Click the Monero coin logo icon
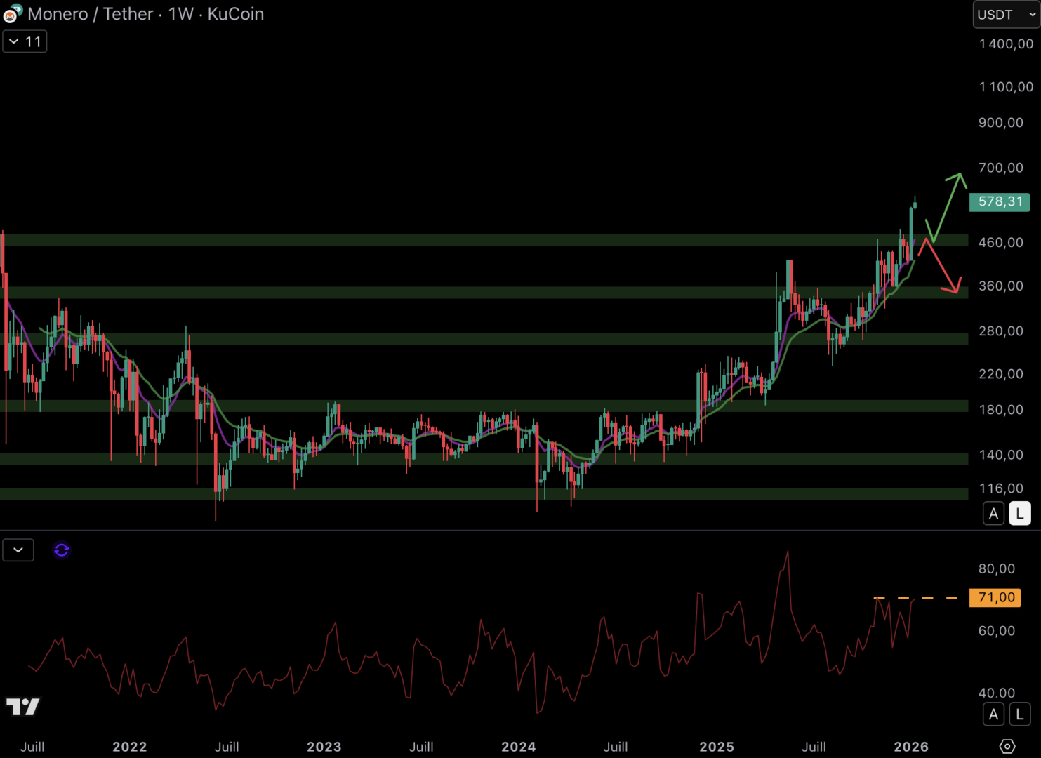This screenshot has height=758, width=1041. (x=12, y=14)
